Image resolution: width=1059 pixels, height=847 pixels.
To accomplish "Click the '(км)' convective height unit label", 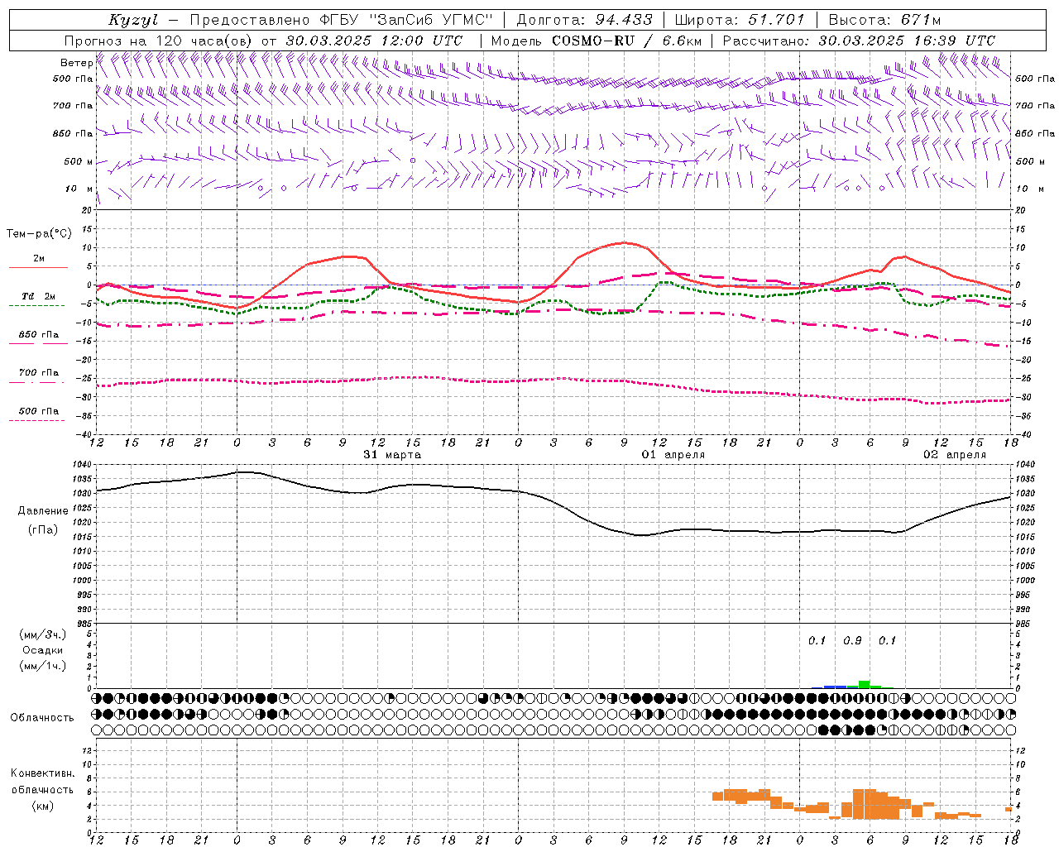I will tap(43, 806).
